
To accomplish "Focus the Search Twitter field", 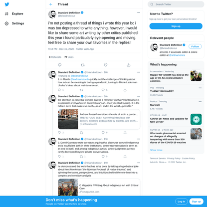I will click(x=176, y=4).
